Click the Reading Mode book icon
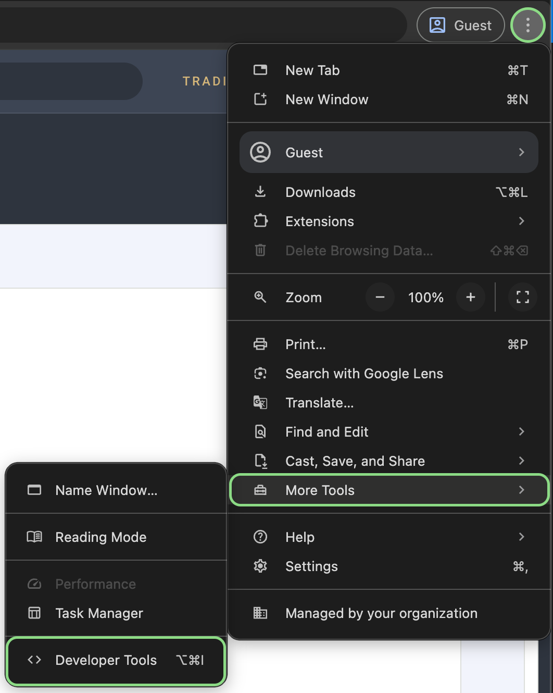 34,537
